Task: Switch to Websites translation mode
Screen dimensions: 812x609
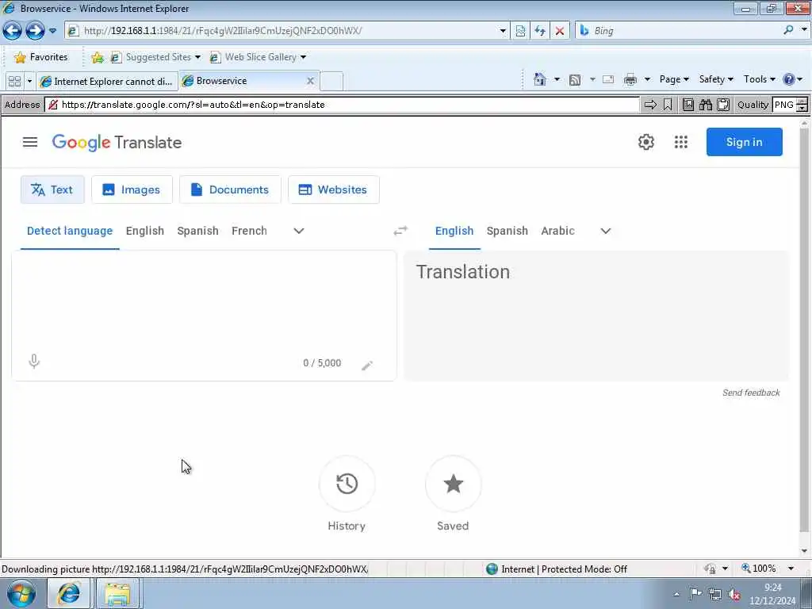Action: (334, 190)
